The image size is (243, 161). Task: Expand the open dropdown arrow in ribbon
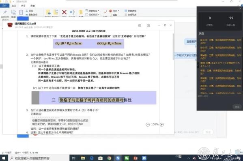point(118,11)
